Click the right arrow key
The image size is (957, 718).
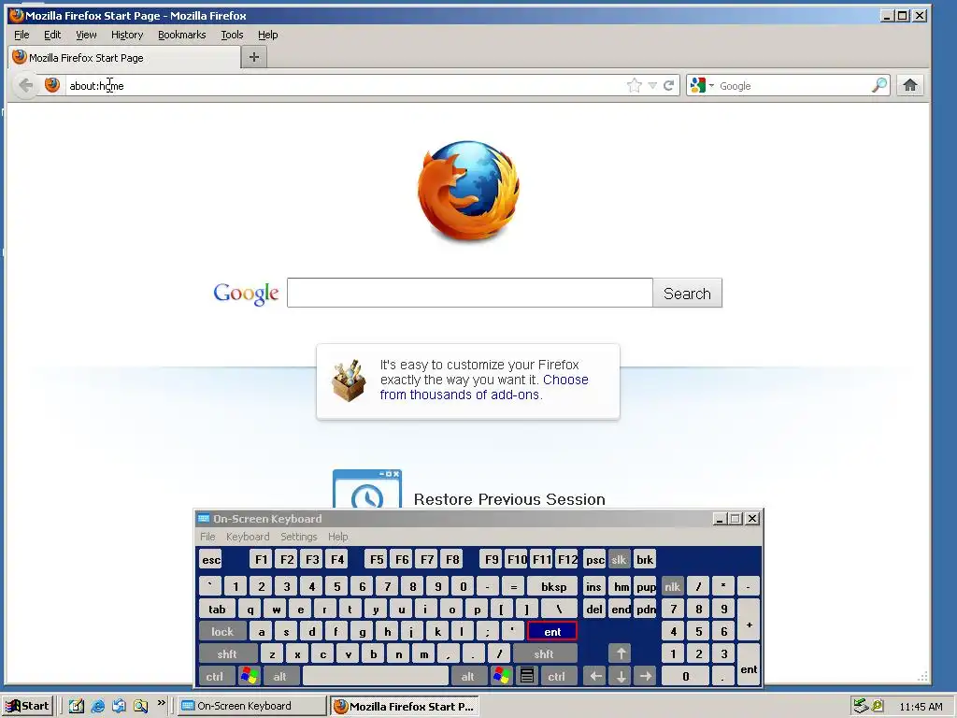645,677
